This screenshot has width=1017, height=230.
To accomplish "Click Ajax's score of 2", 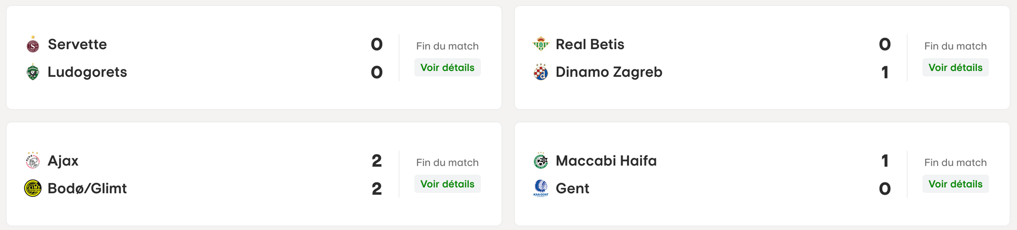I will coord(376,161).
